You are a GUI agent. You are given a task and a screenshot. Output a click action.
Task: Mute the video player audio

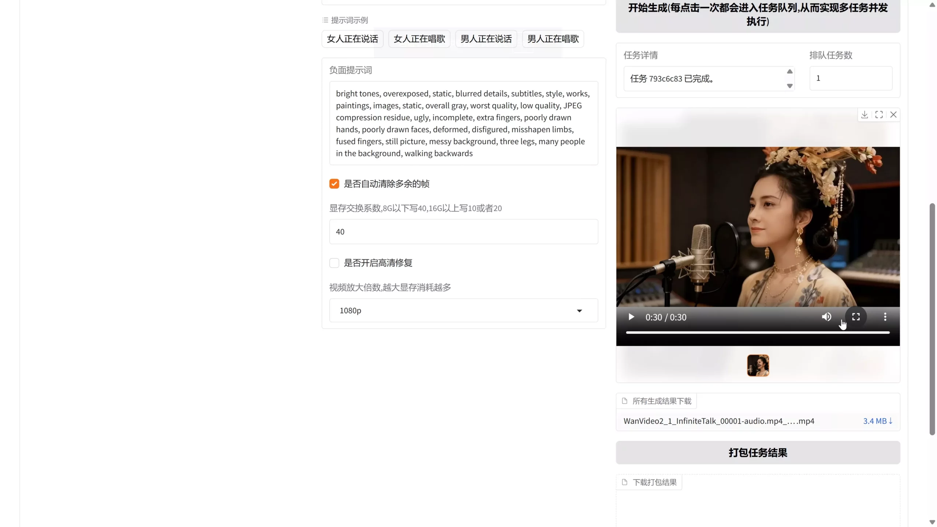tap(826, 317)
